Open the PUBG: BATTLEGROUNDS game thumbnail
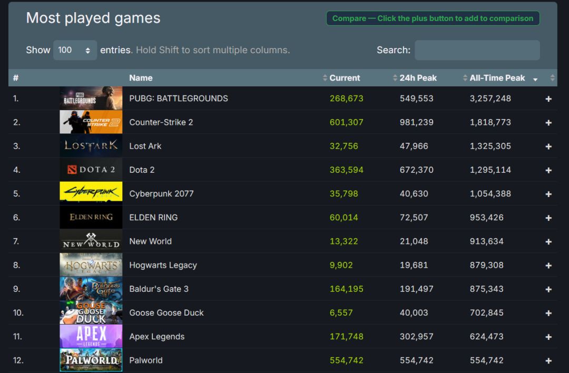Image resolution: width=569 pixels, height=373 pixels. pos(91,98)
